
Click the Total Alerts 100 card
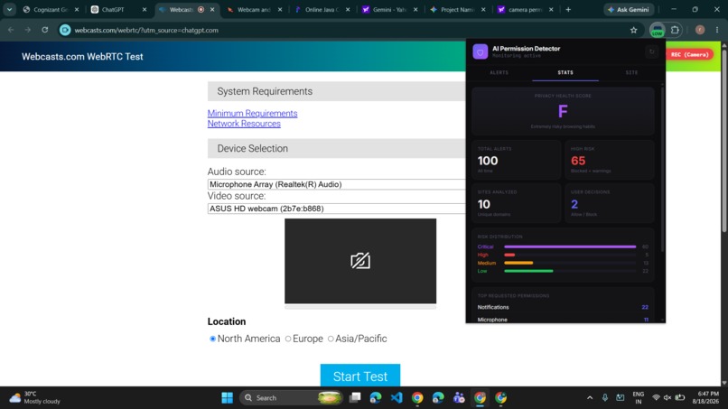click(516, 160)
